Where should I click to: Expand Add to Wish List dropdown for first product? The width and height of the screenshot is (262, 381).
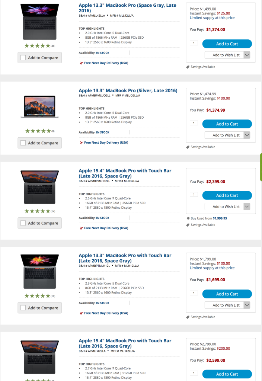[x=246, y=55]
